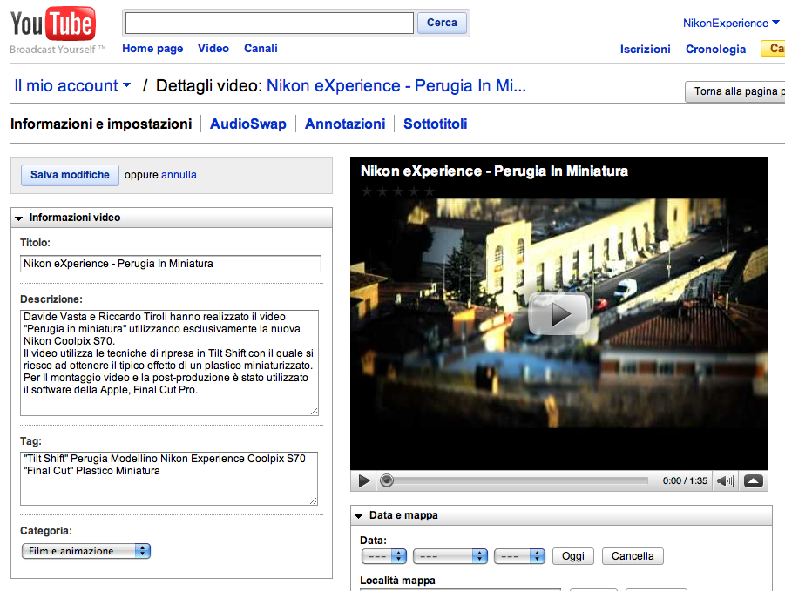Click the Cancella date button
785x591 pixels.
coord(633,556)
